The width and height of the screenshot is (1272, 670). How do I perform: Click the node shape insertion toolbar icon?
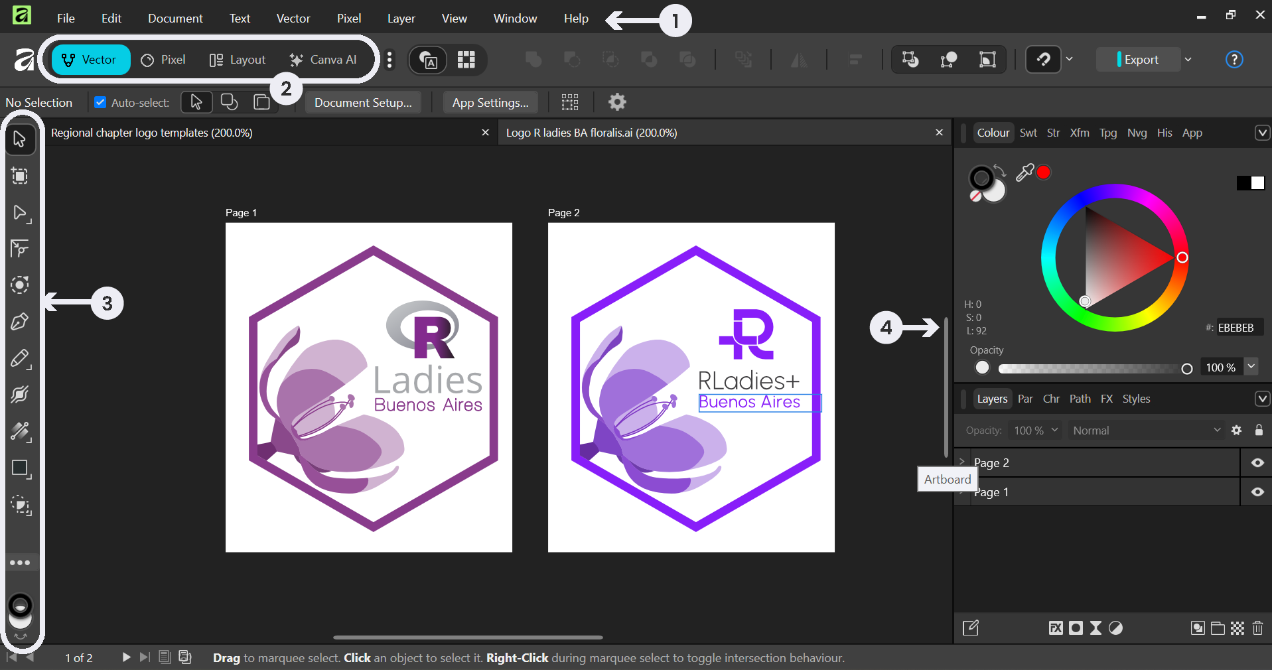coord(949,60)
